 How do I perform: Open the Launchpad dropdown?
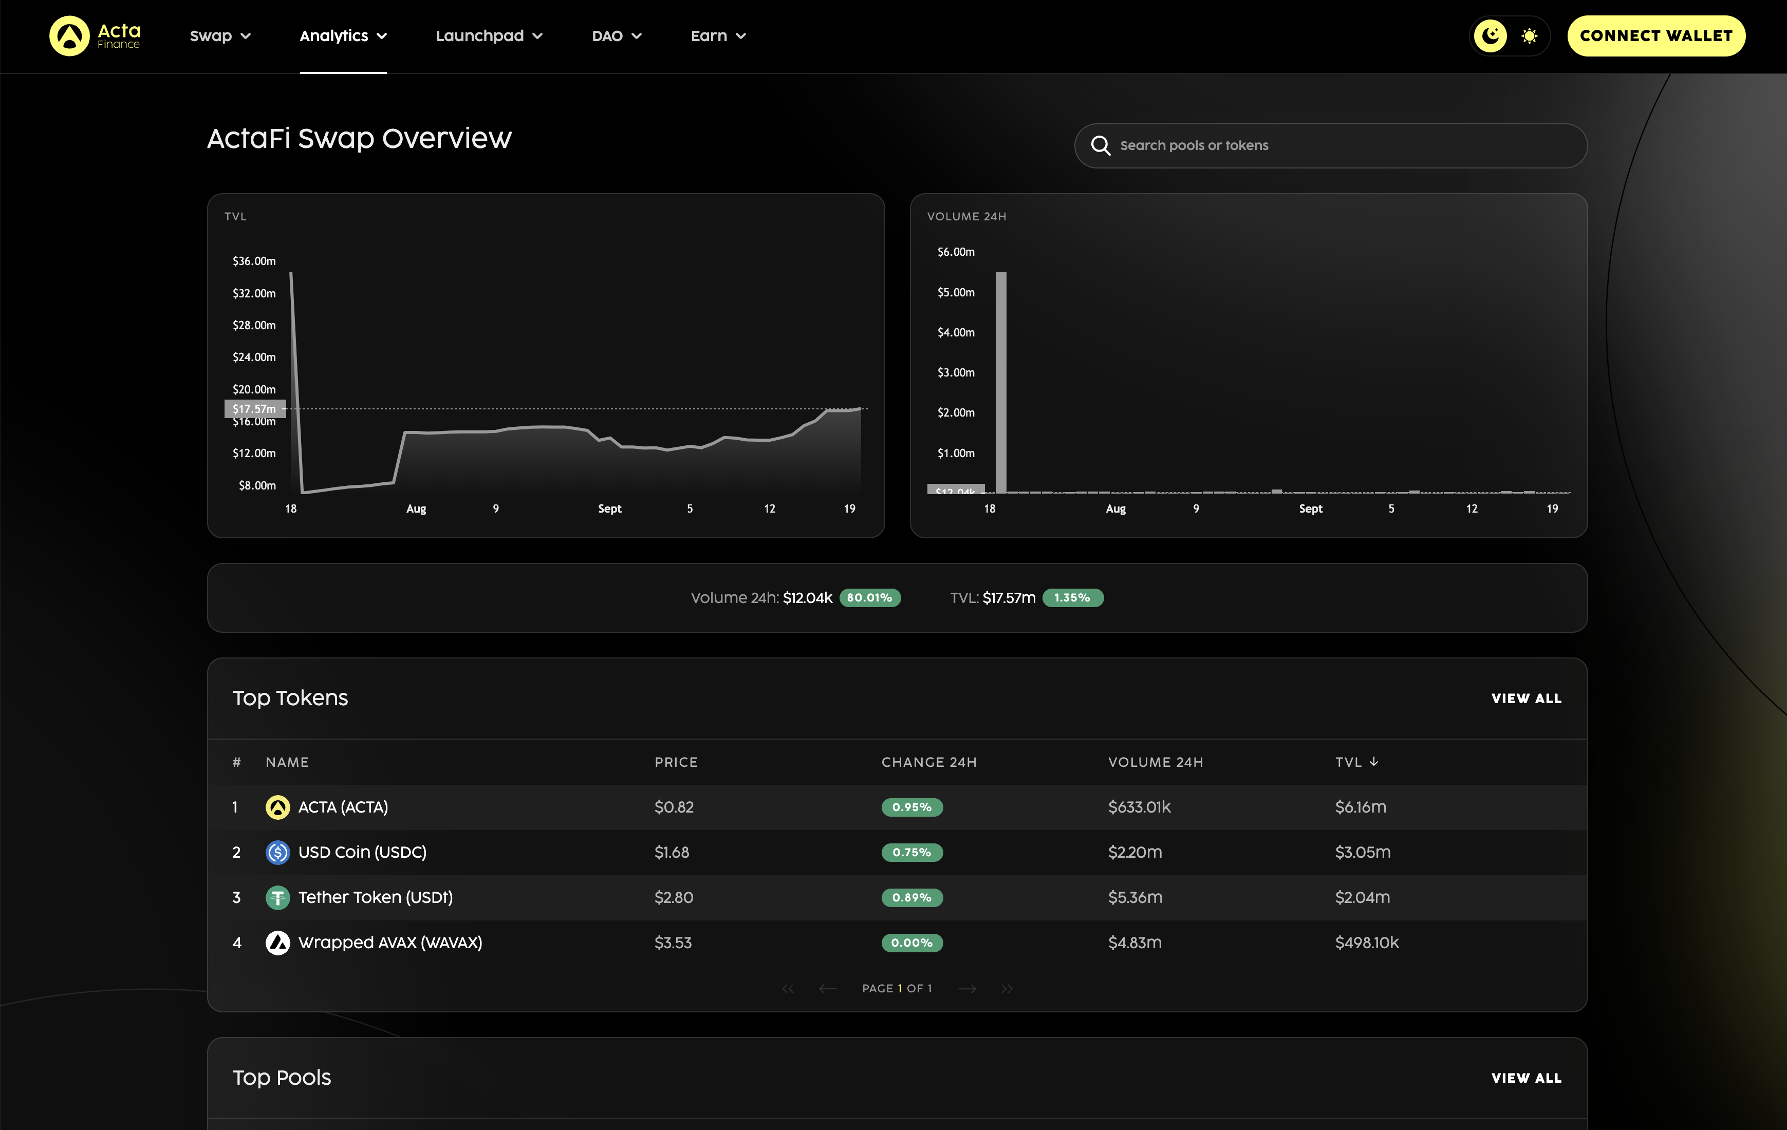click(x=489, y=35)
